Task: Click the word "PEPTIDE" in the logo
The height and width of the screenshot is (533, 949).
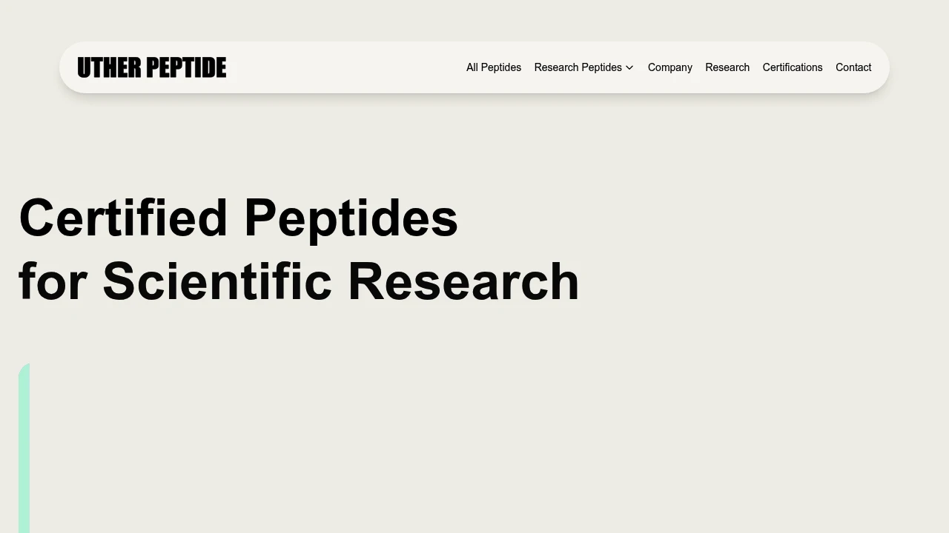Action: pos(186,67)
